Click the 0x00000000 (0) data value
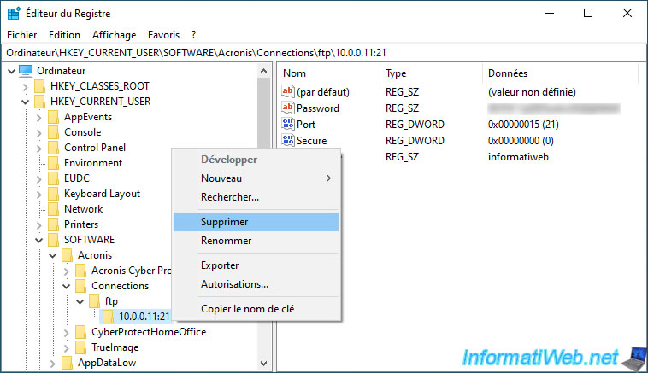This screenshot has height=373, width=648. [521, 141]
